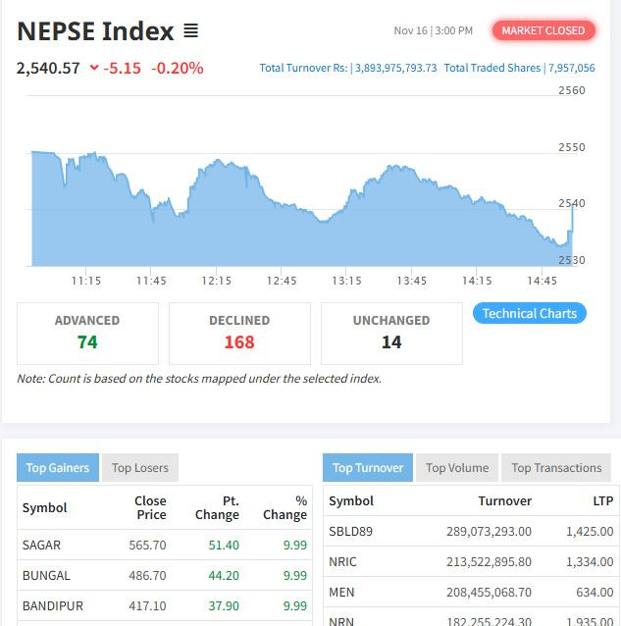This screenshot has height=626, width=621.
Task: Click the Advanced count box
Action: point(87,333)
